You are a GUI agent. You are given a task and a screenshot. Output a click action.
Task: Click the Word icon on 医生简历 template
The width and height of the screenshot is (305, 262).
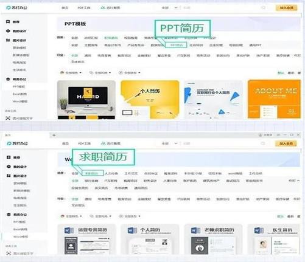pos(259,230)
